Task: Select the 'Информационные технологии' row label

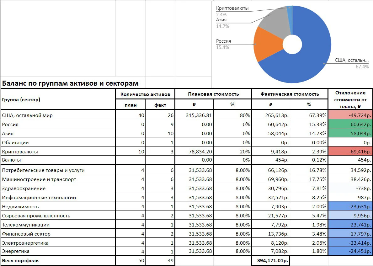Action: (39, 198)
